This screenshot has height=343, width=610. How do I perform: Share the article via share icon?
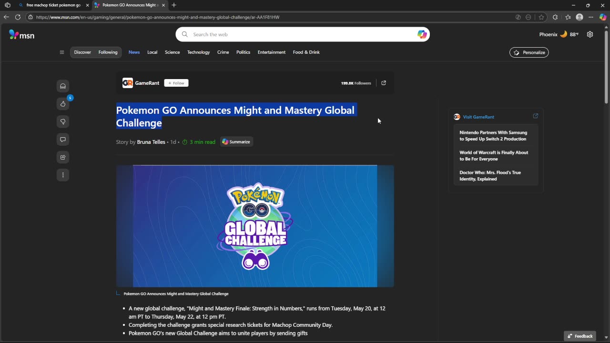[x=63, y=157]
